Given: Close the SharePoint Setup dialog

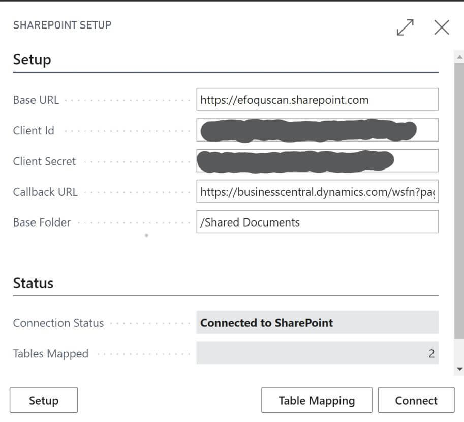Looking at the screenshot, I should click(442, 27).
